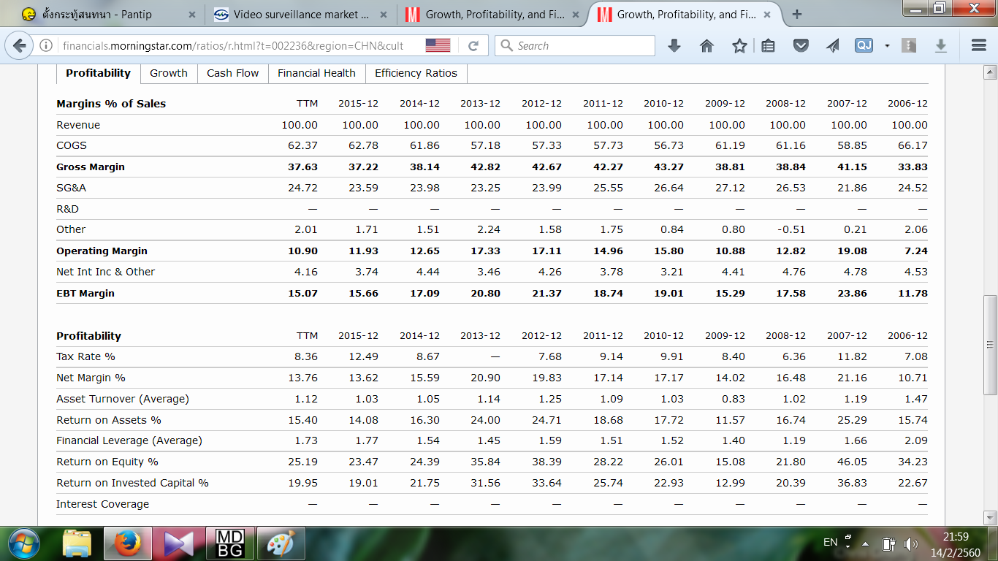
Task: Close the Pantip browser tab
Action: [x=192, y=15]
